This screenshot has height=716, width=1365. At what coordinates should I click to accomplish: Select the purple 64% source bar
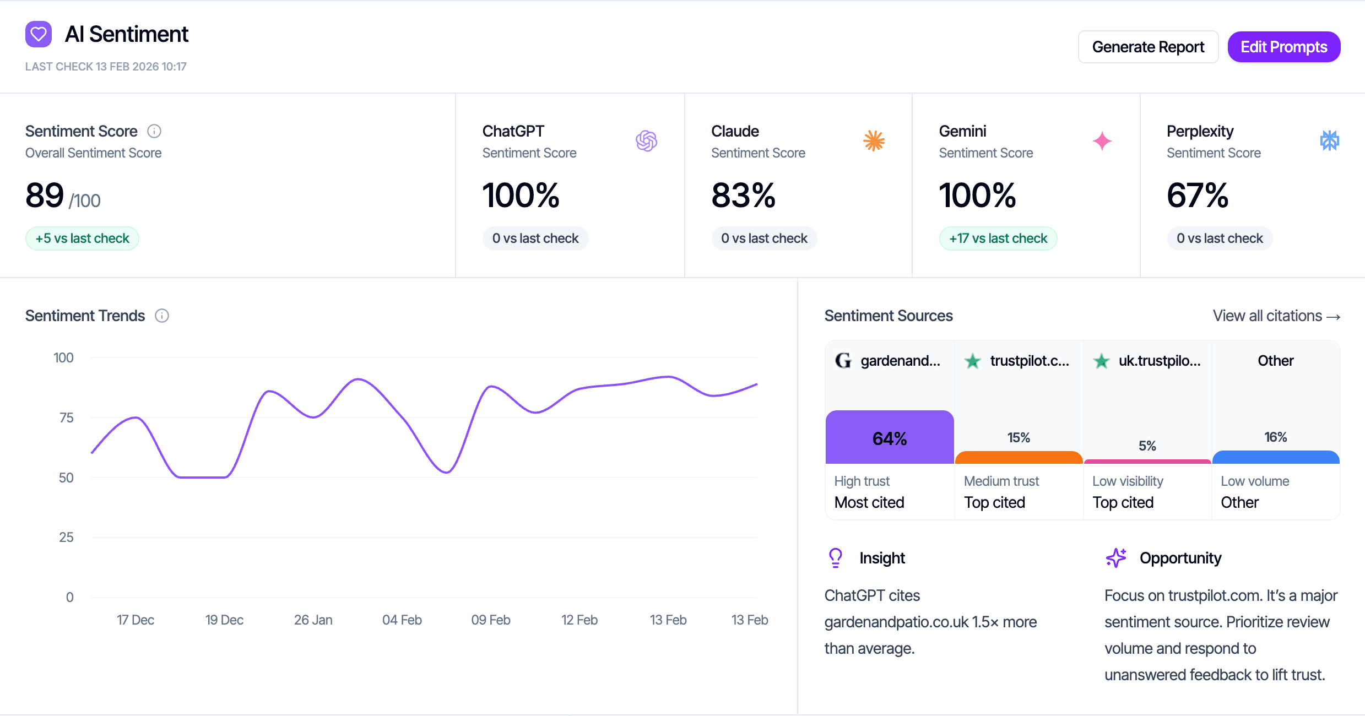click(889, 437)
